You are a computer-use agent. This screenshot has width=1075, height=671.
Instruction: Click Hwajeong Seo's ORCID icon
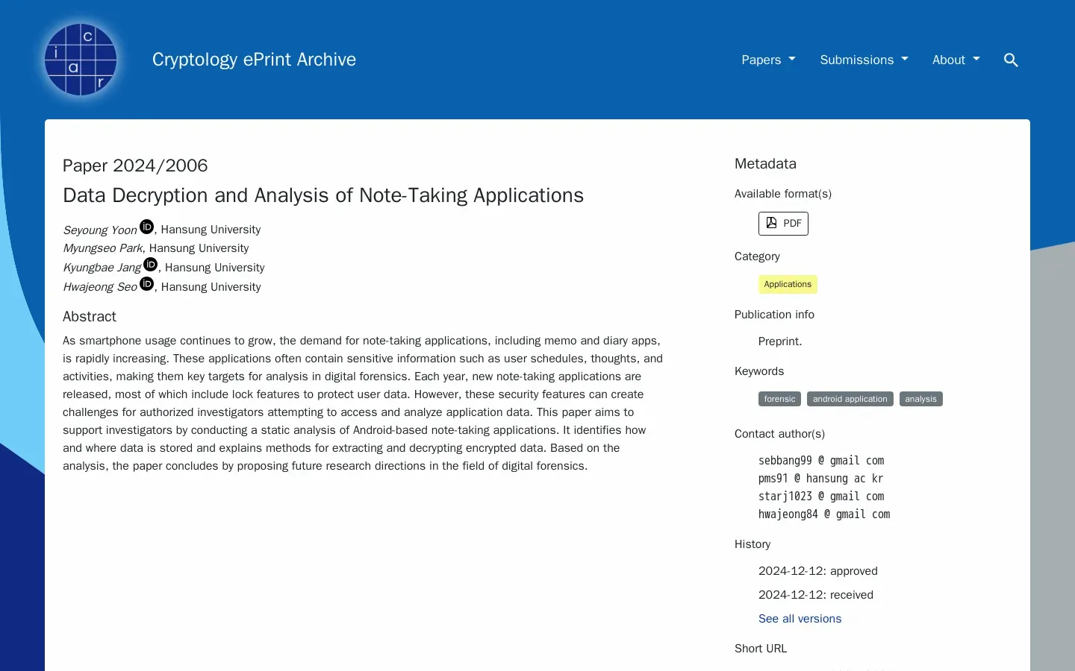(x=147, y=284)
